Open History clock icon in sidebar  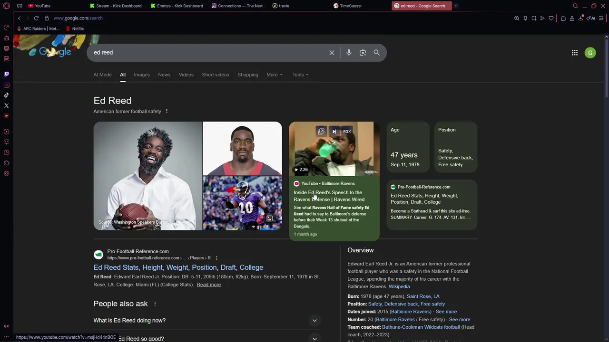6,152
